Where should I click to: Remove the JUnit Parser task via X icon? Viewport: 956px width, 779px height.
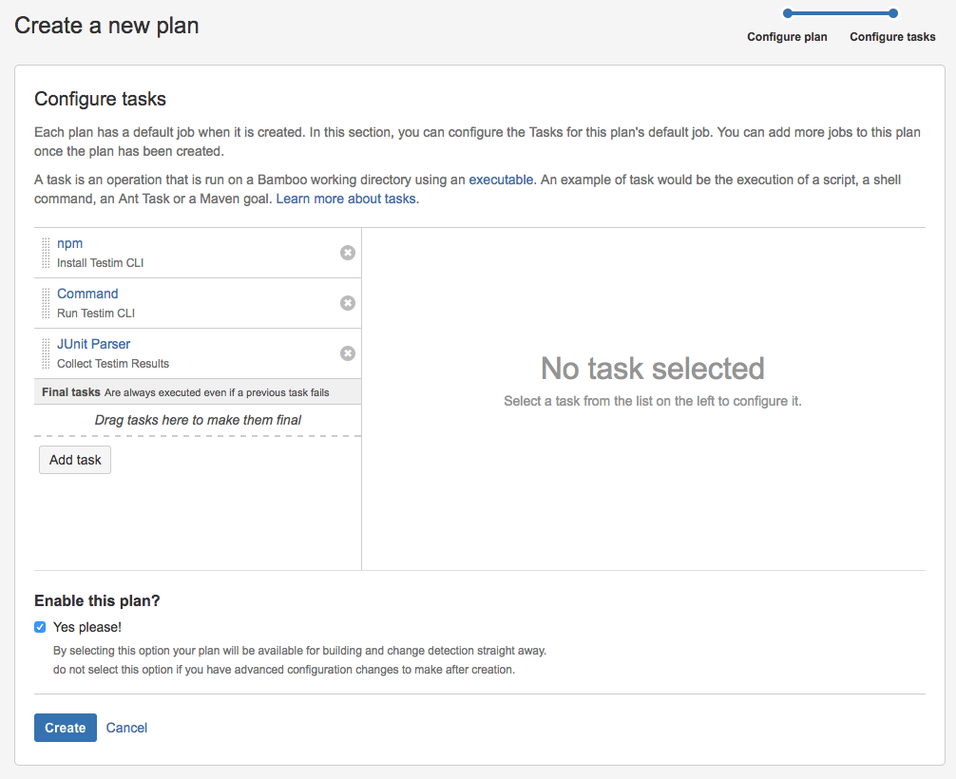(x=348, y=353)
